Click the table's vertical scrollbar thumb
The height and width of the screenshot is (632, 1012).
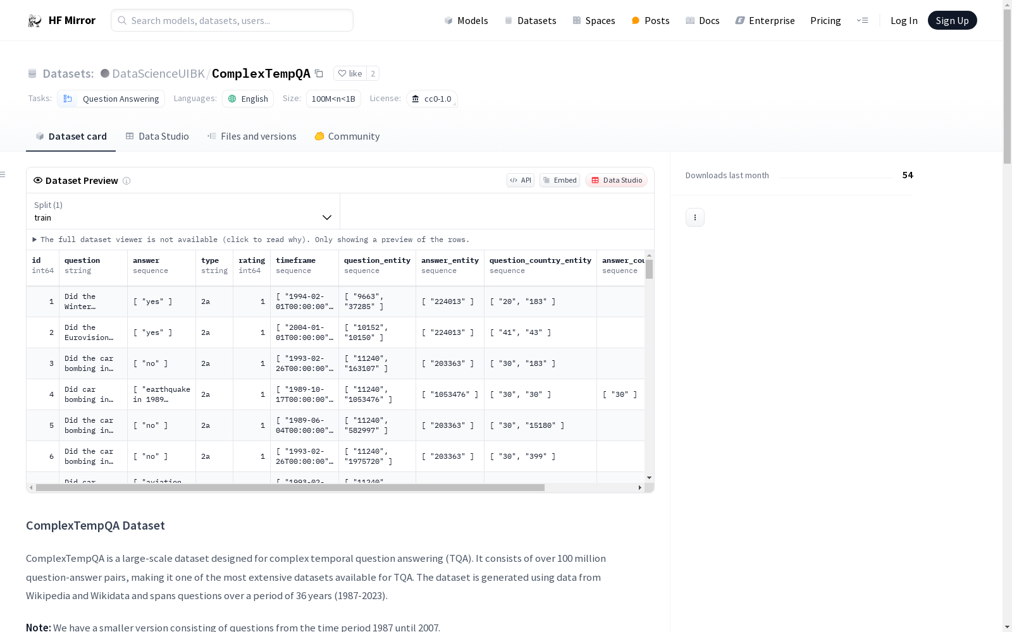[x=649, y=269]
